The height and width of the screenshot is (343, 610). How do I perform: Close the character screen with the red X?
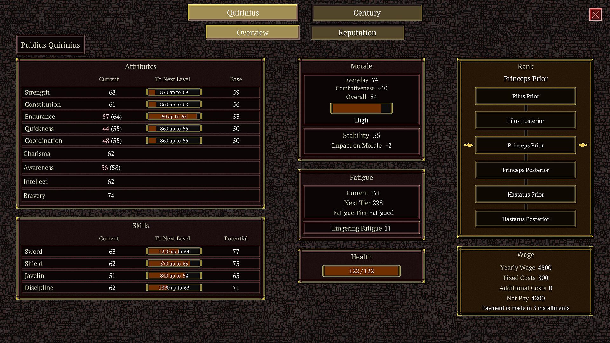[595, 14]
